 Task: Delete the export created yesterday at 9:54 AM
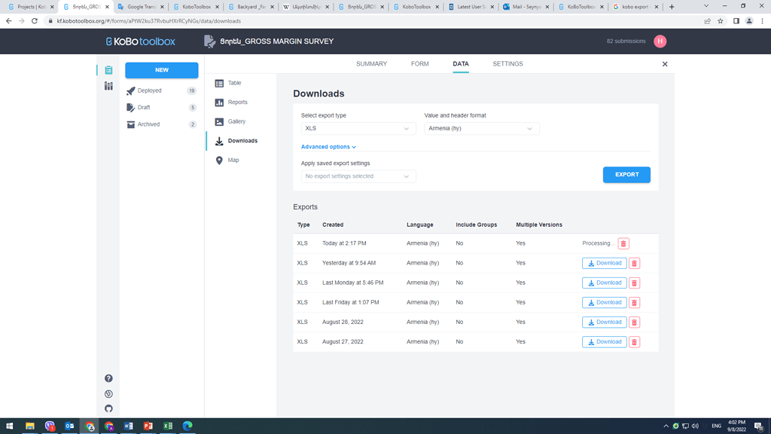click(634, 263)
